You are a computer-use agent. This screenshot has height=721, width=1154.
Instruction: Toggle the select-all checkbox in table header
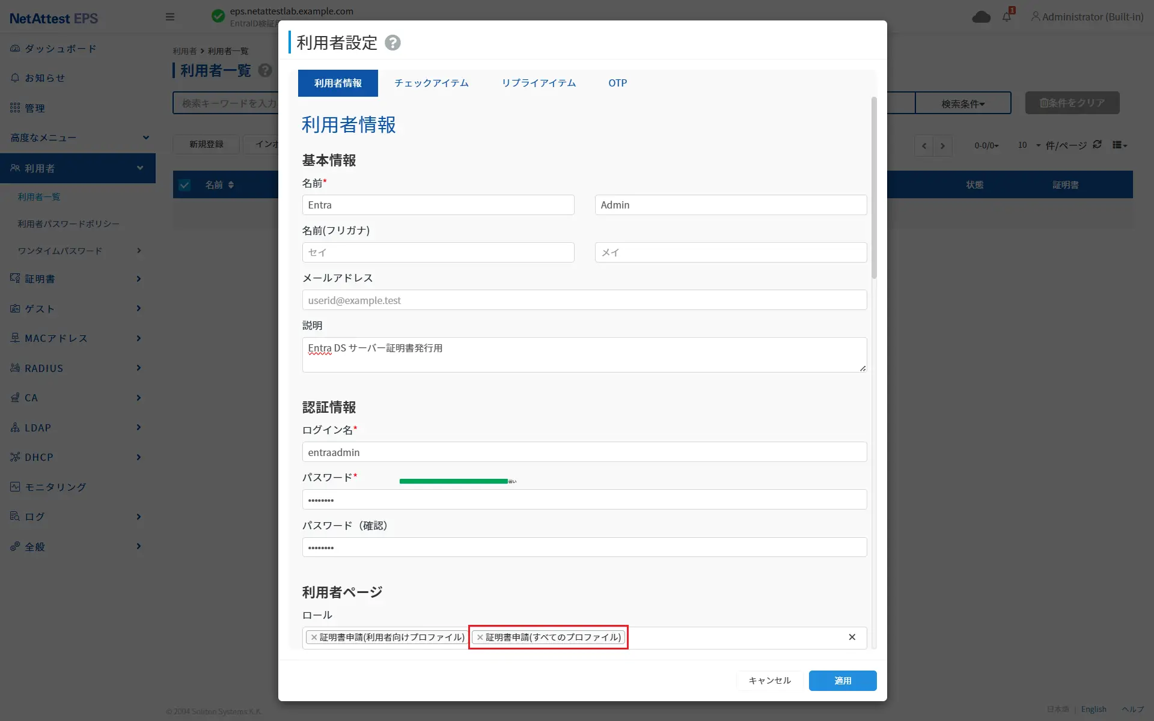[185, 185]
